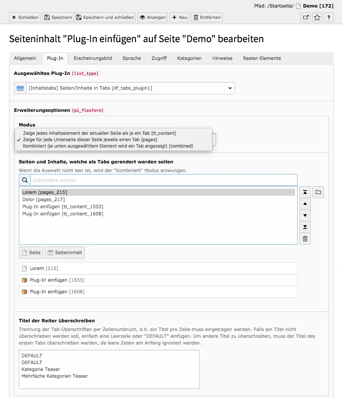Click the cube icon beside Plug-In einfügen [1553]
This screenshot has height=398, width=342.
tap(24, 280)
